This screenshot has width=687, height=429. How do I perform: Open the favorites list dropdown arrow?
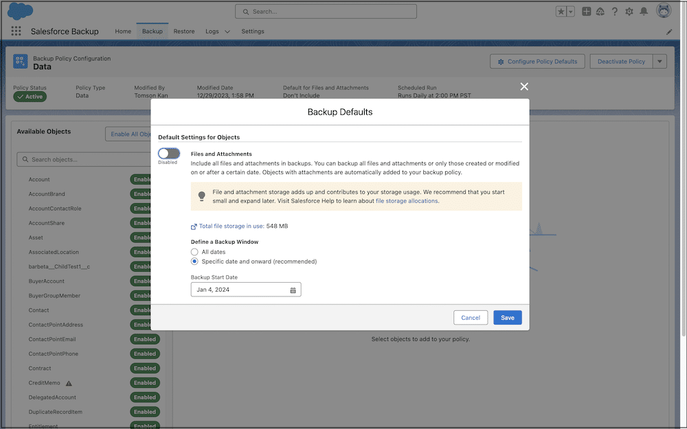coord(570,12)
